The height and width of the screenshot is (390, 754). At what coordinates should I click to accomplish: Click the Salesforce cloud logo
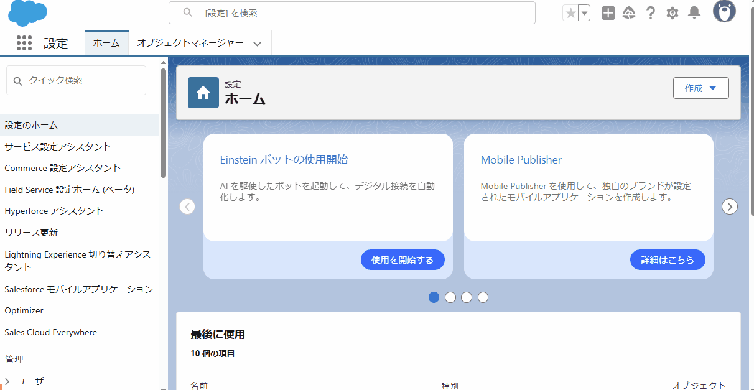pyautogui.click(x=27, y=12)
